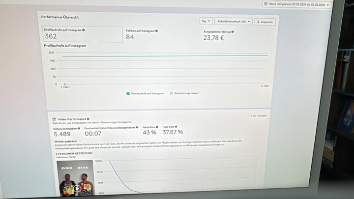Click info icon next to Hold Rate
The image size is (354, 199).
tap(176, 127)
